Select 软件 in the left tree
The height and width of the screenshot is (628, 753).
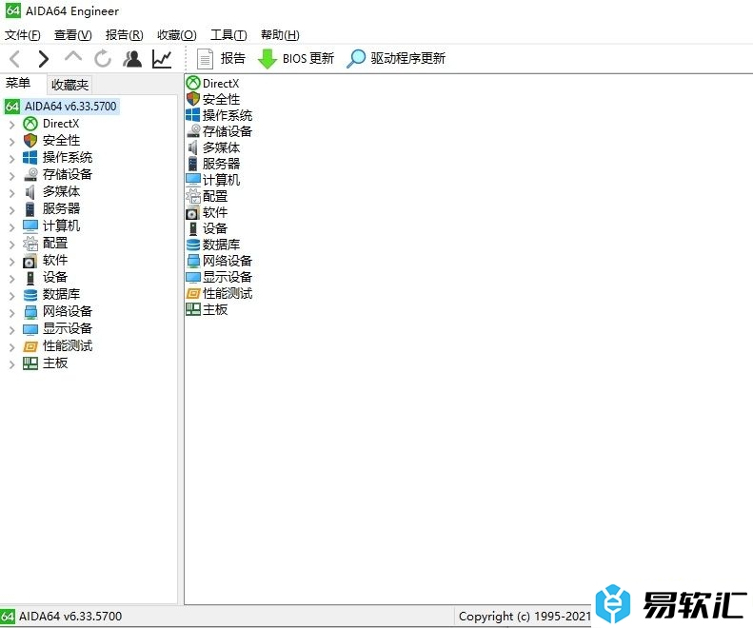coord(55,260)
